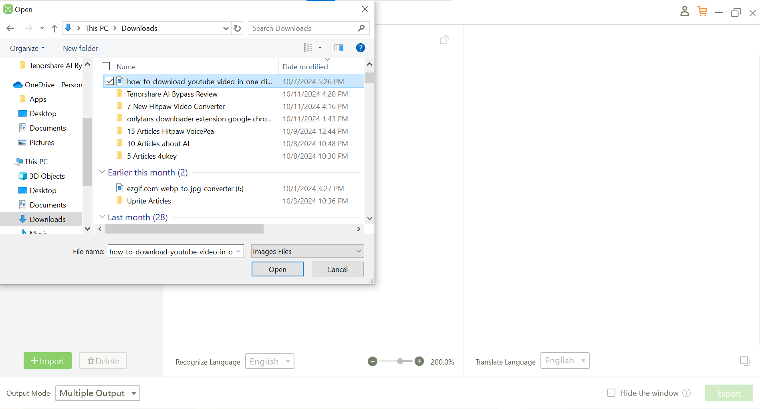Viewport: 760px width, 409px height.
Task: Toggle the preview pane icon in the dialog toolbar
Action: [339, 48]
